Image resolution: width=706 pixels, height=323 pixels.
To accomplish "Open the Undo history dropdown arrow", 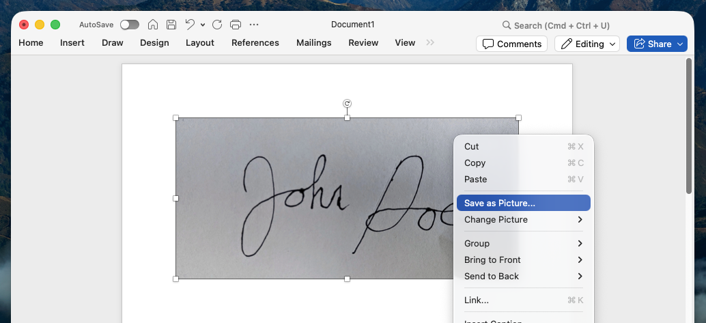I will click(x=203, y=25).
